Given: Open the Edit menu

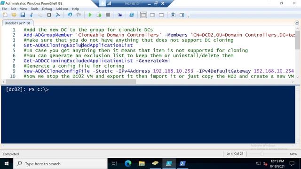Looking at the screenshot, I should 13,9.
